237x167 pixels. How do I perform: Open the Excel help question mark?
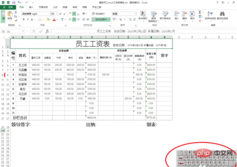[217, 3]
